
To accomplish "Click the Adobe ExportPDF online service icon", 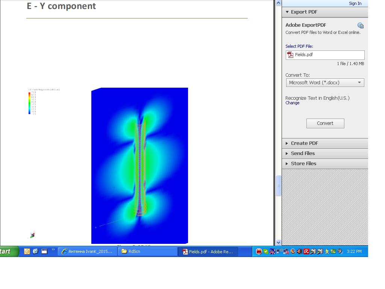I will click(361, 25).
